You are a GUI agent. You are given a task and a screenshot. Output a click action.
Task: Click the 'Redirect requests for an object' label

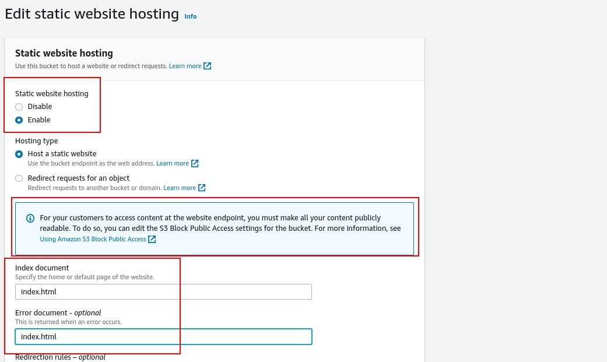point(79,178)
